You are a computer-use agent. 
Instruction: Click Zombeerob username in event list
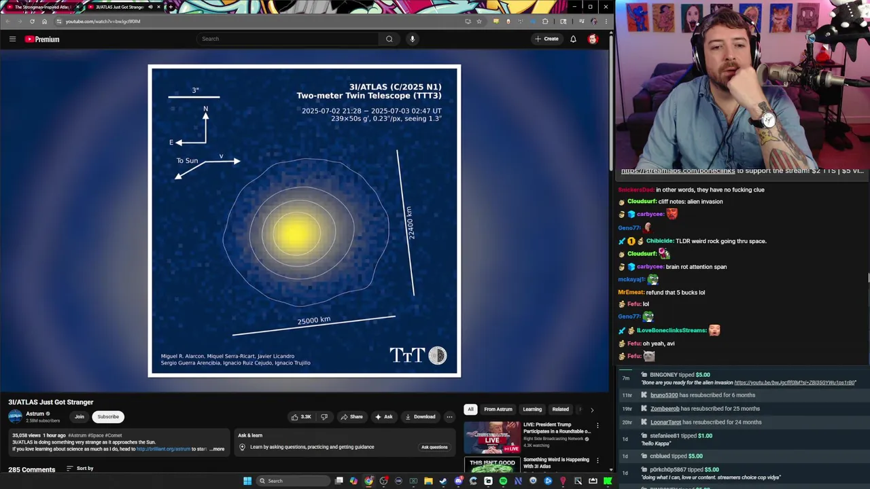[665, 409]
